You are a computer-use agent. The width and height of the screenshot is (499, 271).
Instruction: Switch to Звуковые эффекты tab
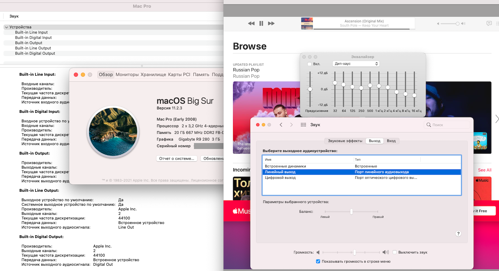point(345,141)
